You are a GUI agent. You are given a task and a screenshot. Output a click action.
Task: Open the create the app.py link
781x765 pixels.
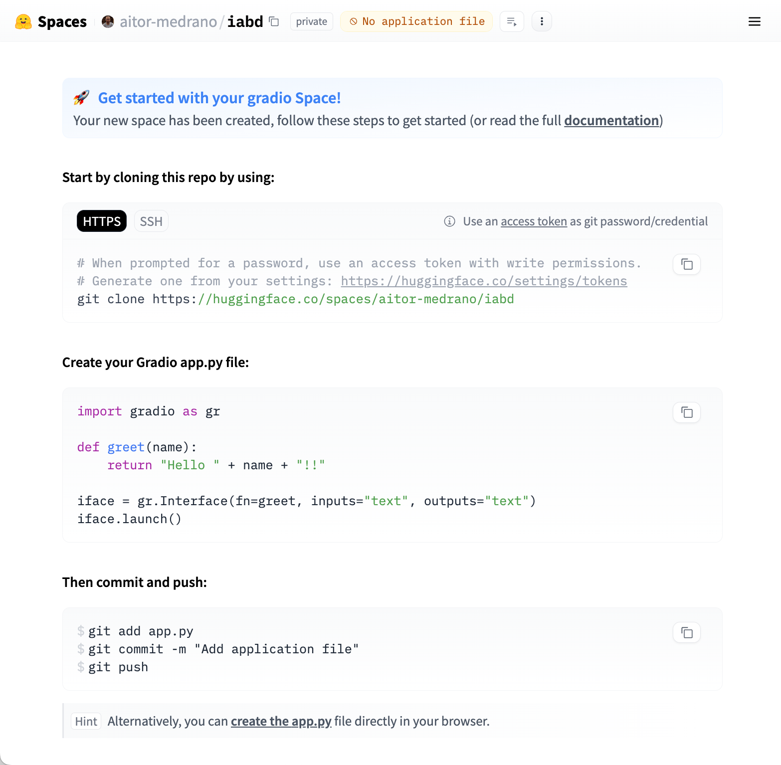point(281,721)
